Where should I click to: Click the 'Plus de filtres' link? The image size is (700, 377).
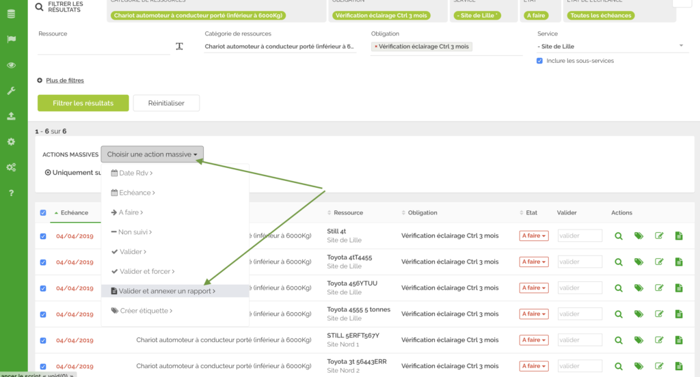64,81
